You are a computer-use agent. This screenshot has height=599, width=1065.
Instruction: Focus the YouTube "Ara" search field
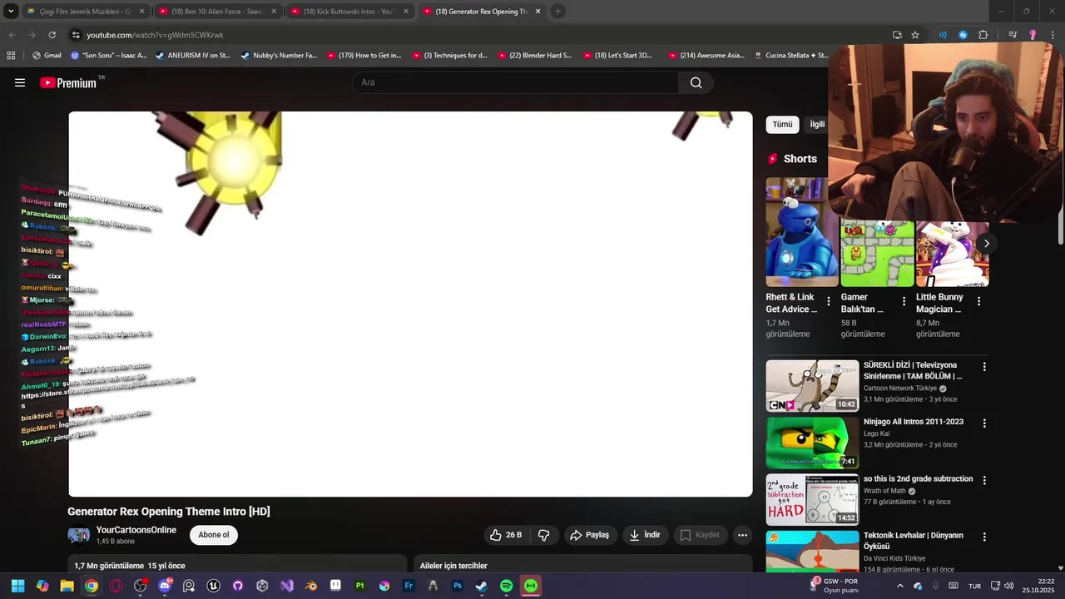516,82
